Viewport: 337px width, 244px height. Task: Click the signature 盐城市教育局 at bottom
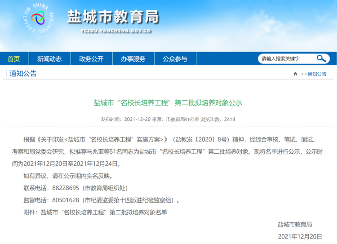click(x=295, y=225)
